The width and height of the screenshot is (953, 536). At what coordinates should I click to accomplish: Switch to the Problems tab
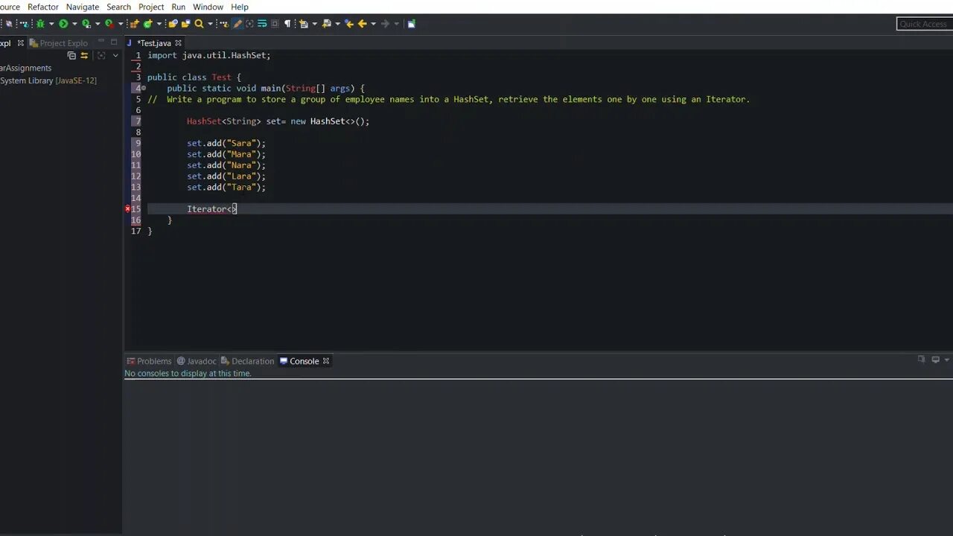pos(149,361)
